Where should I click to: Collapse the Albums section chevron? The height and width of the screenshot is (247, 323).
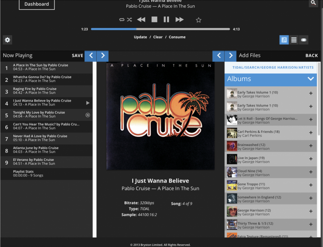pos(311,79)
